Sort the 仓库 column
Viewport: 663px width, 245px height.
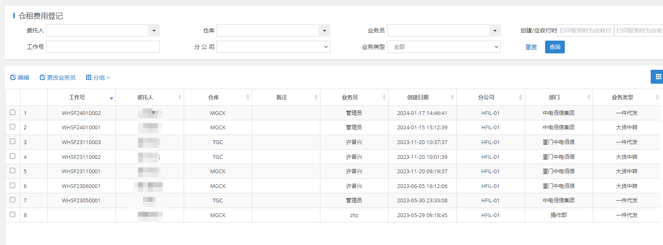click(x=248, y=97)
